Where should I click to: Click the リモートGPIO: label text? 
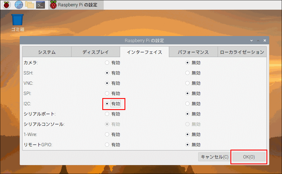38,145
